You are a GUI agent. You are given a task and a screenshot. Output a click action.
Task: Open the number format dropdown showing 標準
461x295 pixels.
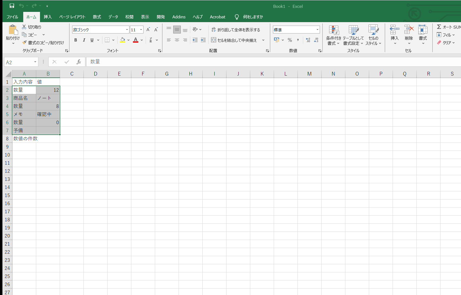click(318, 30)
